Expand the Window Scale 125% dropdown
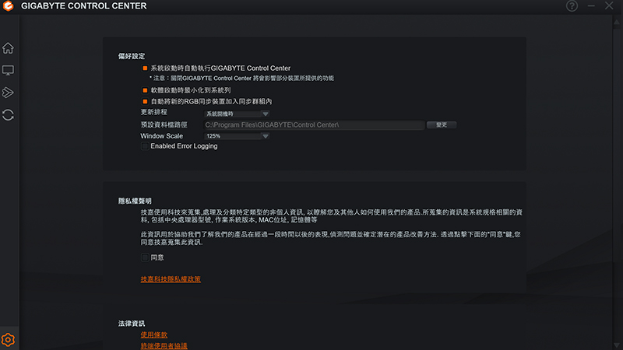 (x=237, y=136)
